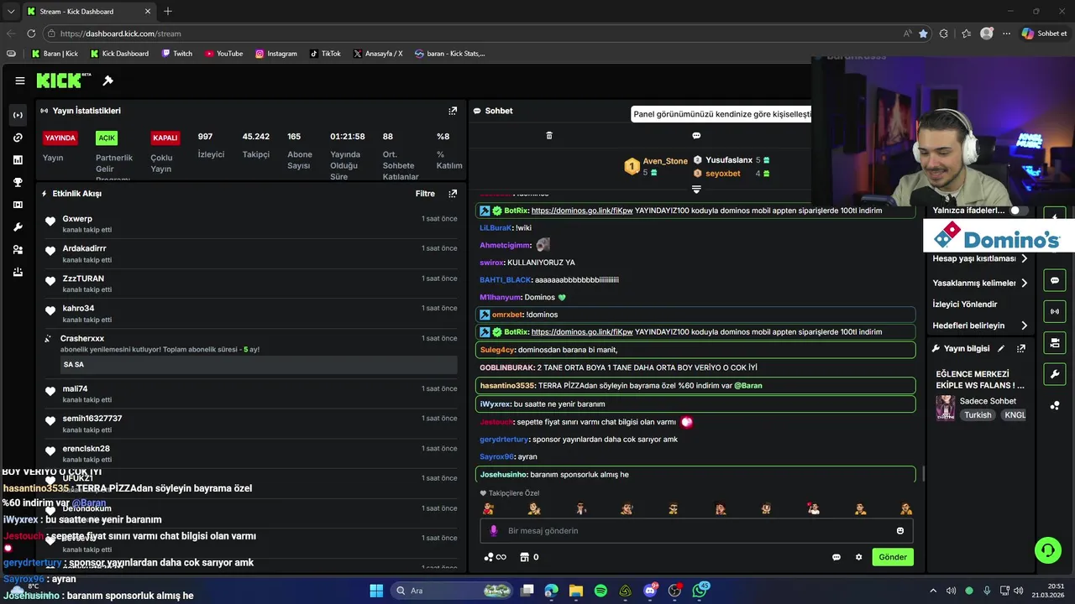This screenshot has height=604, width=1075.
Task: Click İzleyici Yönlendir option
Action: 965,305
